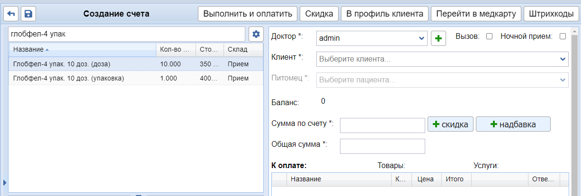Go to В профиль клиента

(x=384, y=14)
